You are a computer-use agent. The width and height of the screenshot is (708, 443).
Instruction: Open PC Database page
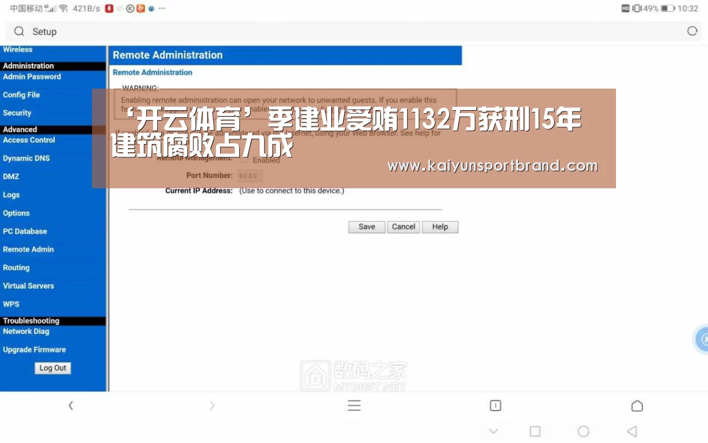25,231
